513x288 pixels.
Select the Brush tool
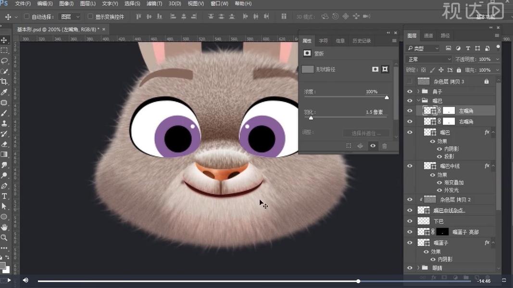click(x=4, y=113)
